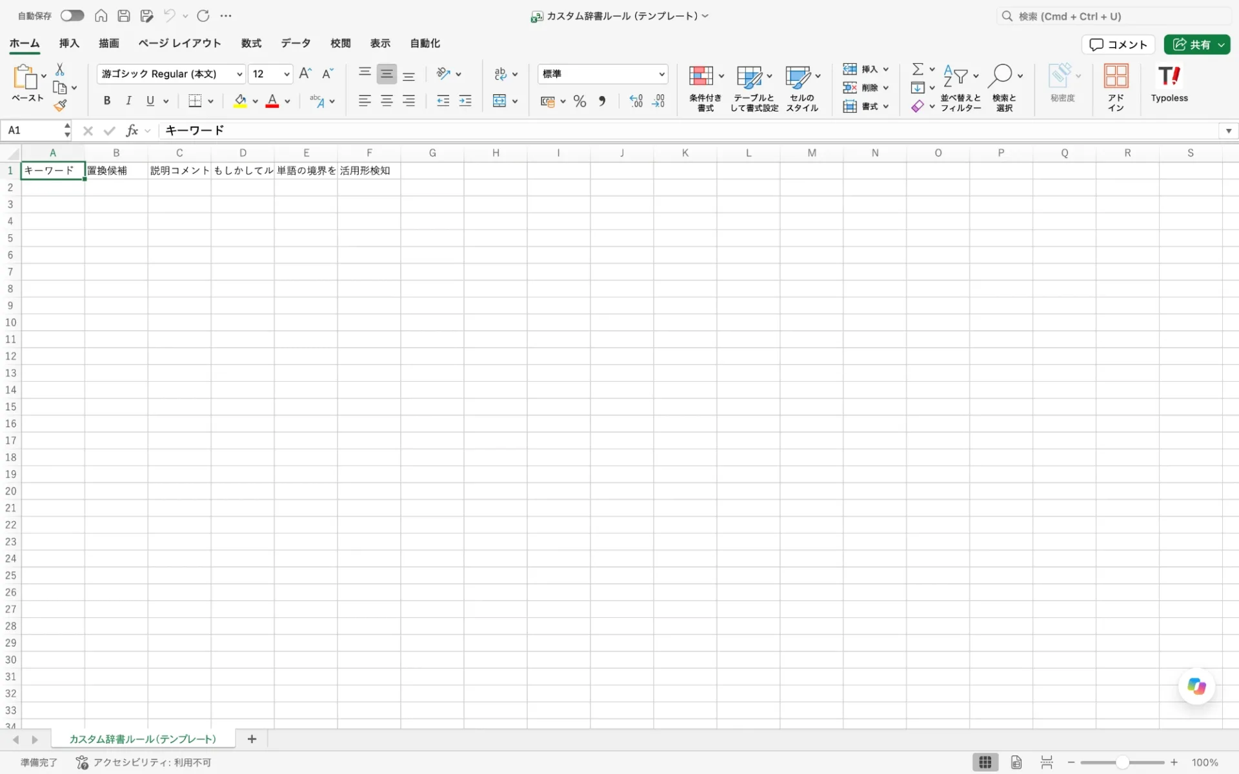Launch the Typoless add-in
Viewport: 1239px width, 774px height.
tap(1169, 84)
